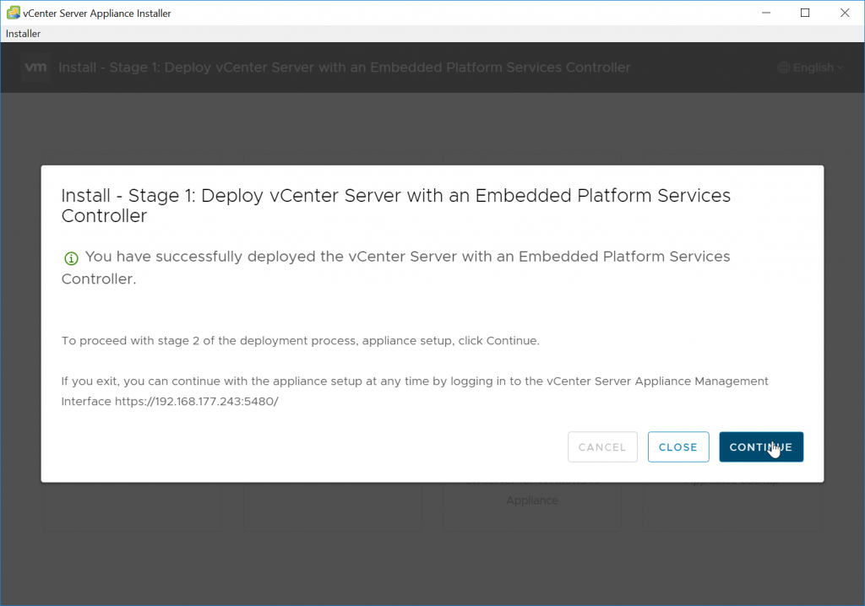Click the Close button in the dialog
This screenshot has width=865, height=606.
pyautogui.click(x=678, y=446)
